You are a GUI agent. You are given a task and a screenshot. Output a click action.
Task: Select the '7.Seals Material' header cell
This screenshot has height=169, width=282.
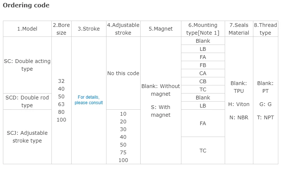pyautogui.click(x=239, y=29)
